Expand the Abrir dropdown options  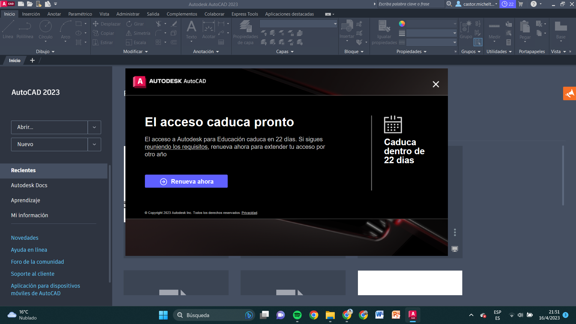(x=94, y=127)
